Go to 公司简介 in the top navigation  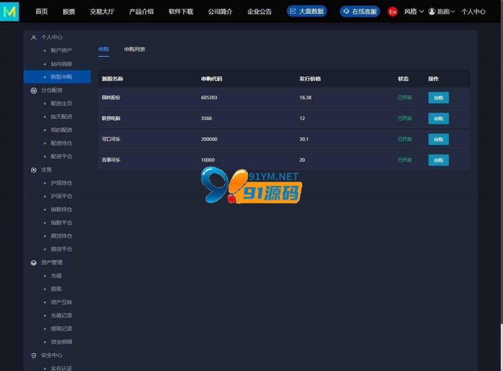click(220, 12)
